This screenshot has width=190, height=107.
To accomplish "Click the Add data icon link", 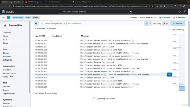I will tap(164, 18).
